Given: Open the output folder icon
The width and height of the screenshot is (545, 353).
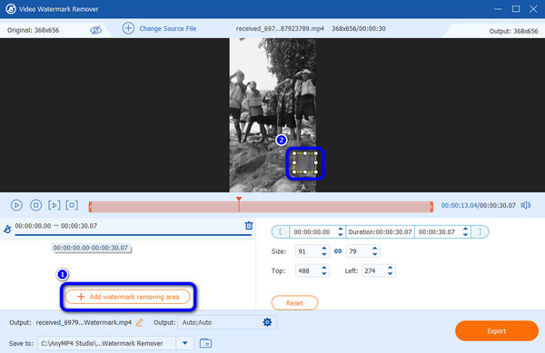Looking at the screenshot, I should pos(206,343).
